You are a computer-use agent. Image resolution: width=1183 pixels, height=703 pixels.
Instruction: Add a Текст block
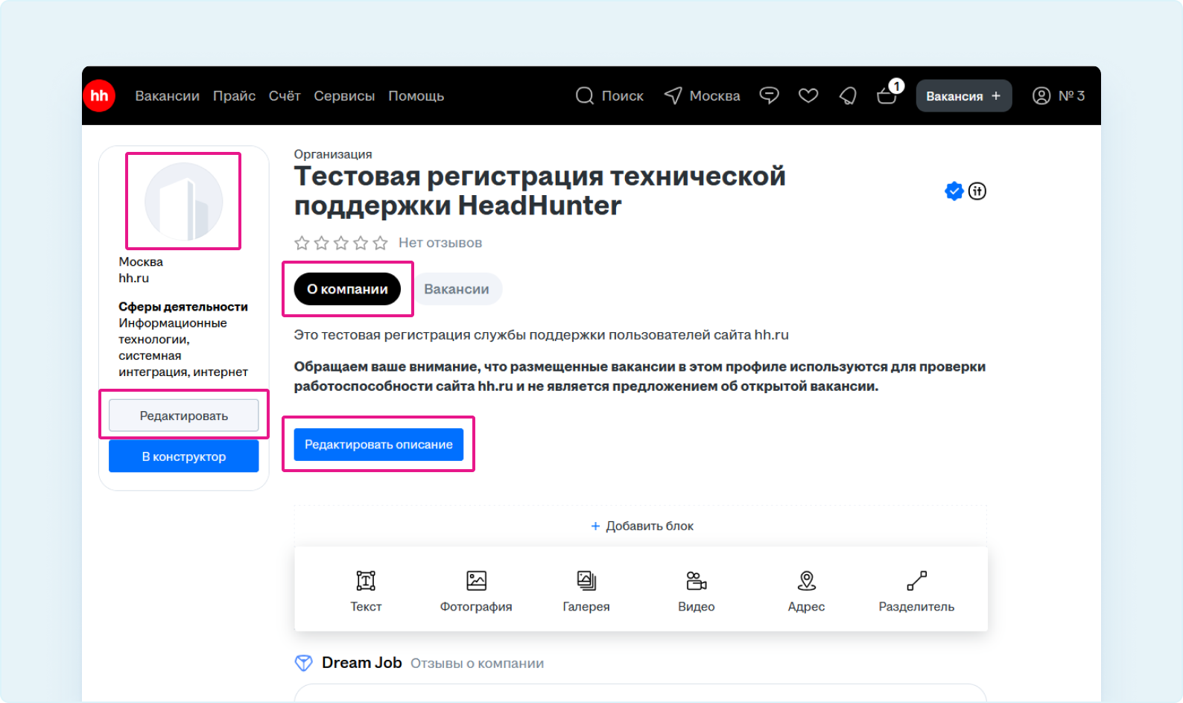[366, 592]
